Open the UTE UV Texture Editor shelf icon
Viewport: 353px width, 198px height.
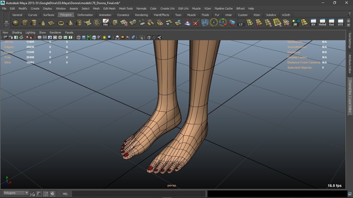point(340,23)
